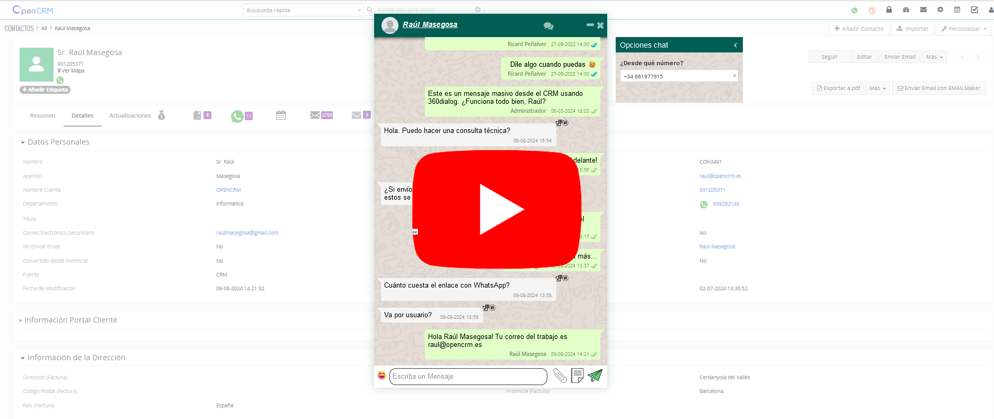Click the Editar button
994x419 pixels.
click(x=865, y=57)
